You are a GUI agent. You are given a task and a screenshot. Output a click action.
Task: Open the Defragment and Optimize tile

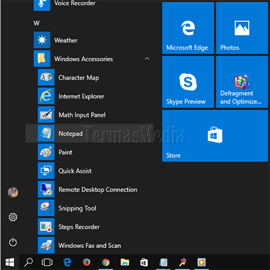tap(242, 82)
